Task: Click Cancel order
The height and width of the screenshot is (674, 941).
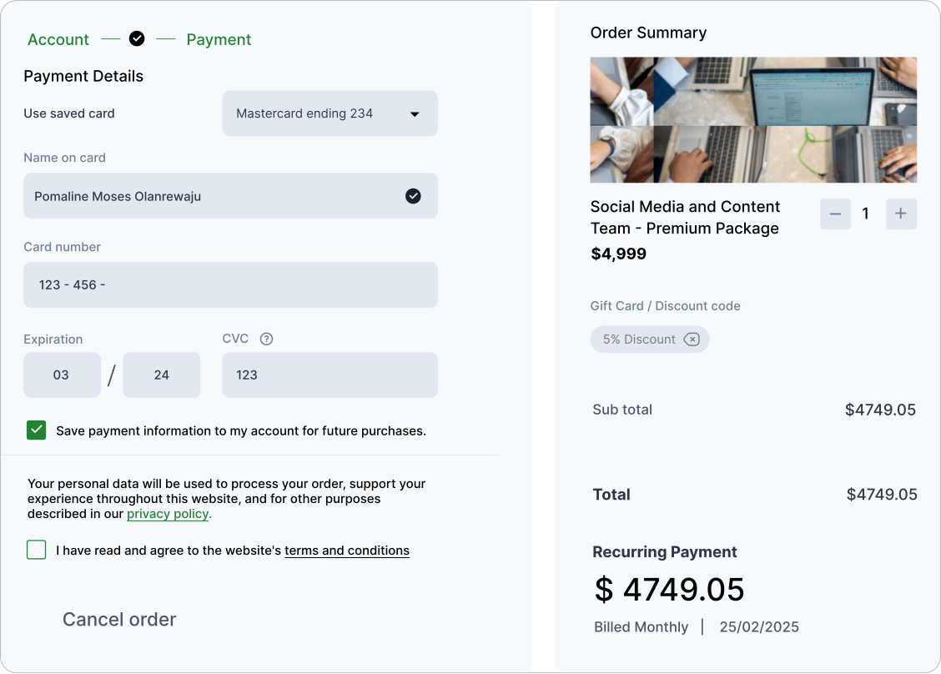Action: click(x=119, y=620)
